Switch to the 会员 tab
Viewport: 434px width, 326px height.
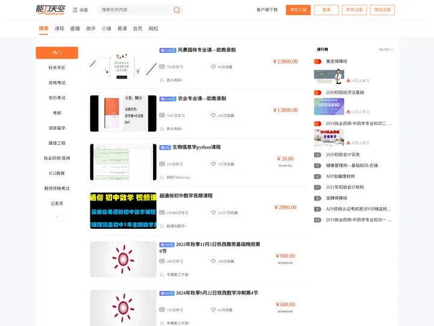tap(137, 28)
